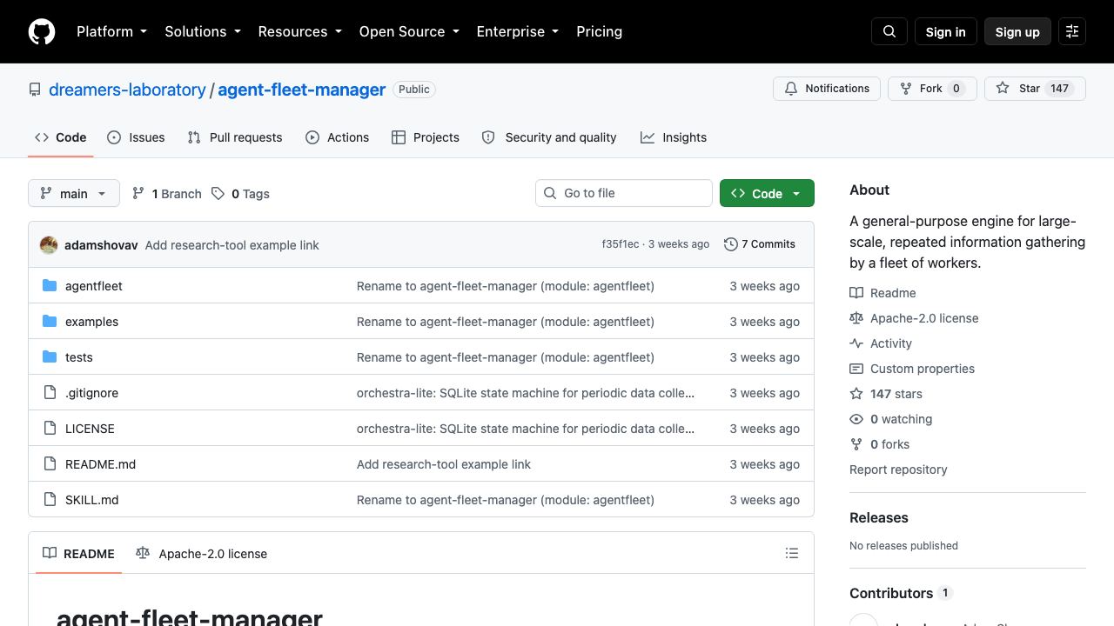Click the star icon beside 147 stars
Viewport: 1114px width, 626px height.
856,394
